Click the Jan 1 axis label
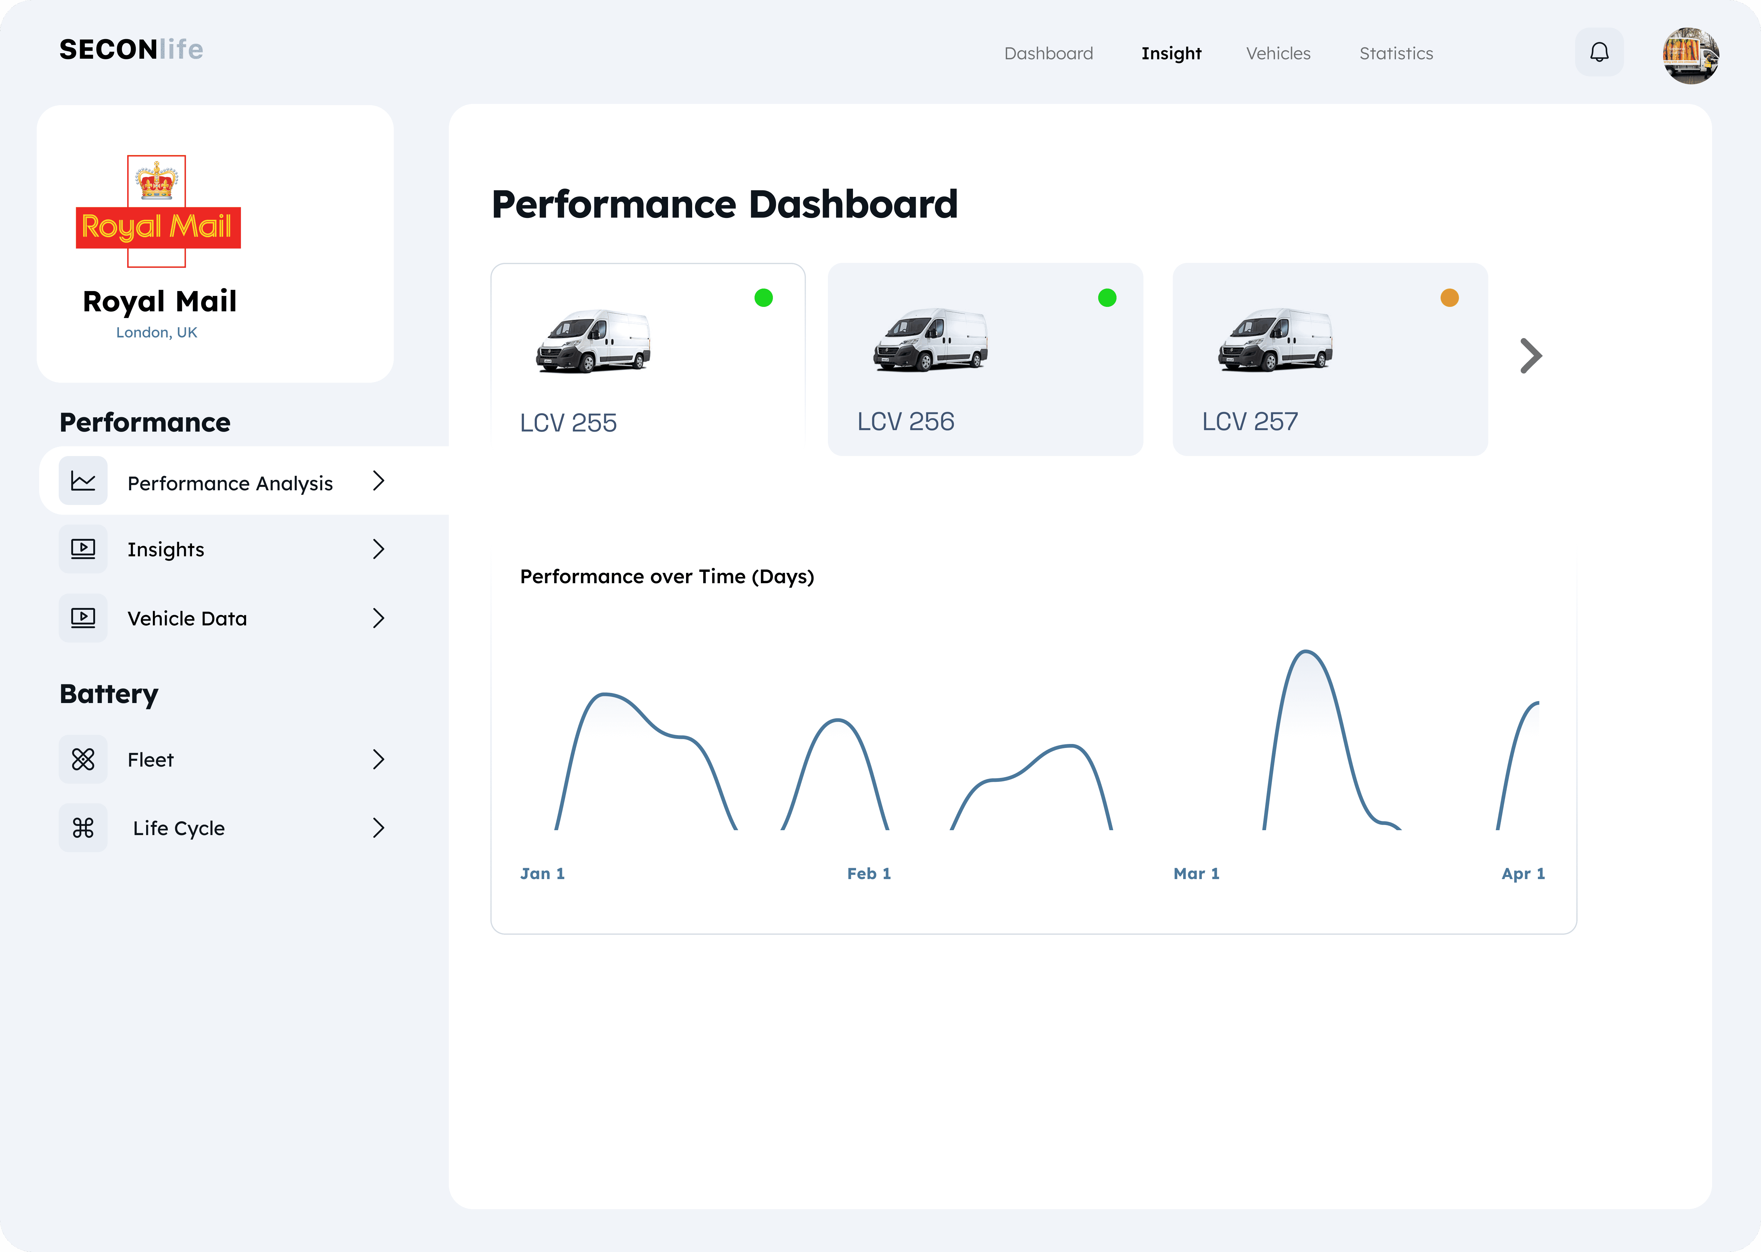Image resolution: width=1761 pixels, height=1252 pixels. [543, 874]
